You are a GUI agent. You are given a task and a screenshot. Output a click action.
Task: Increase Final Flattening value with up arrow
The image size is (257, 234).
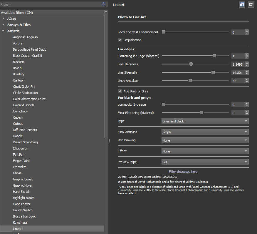(x=247, y=112)
